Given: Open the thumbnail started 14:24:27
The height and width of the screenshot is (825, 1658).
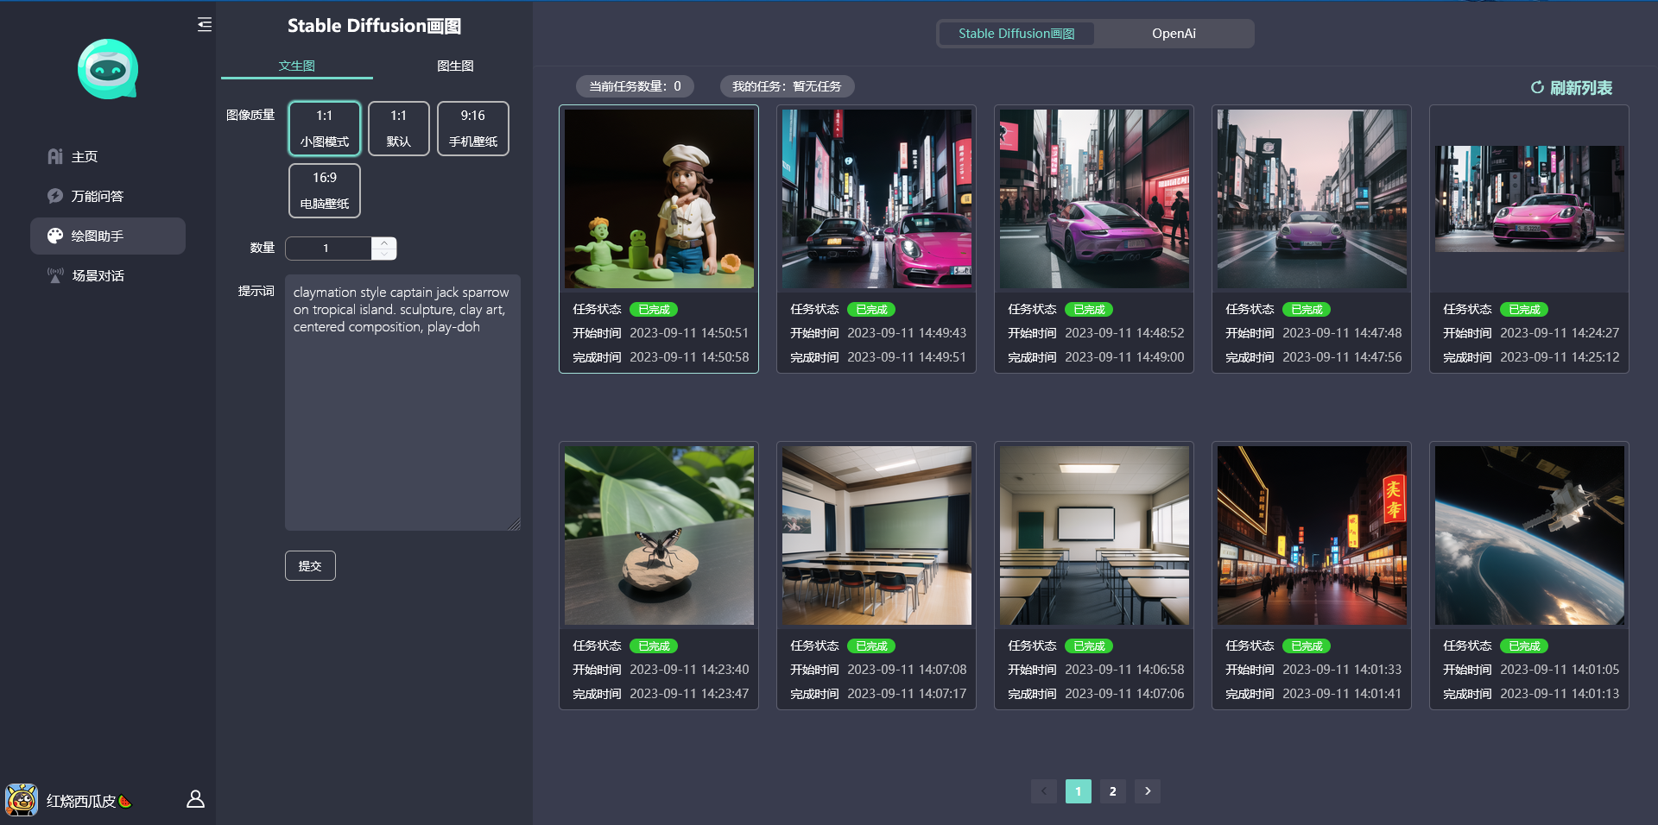Looking at the screenshot, I should point(1529,198).
